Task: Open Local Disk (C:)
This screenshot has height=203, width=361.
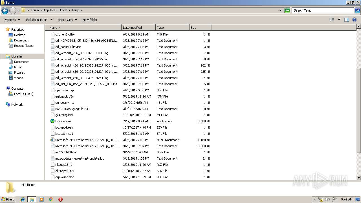Action: pos(24,94)
